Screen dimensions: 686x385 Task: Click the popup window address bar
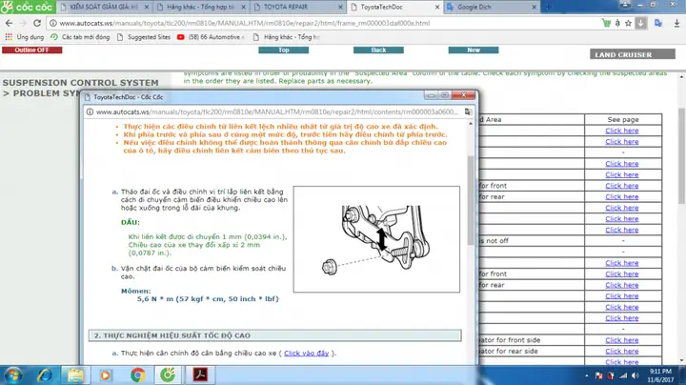coord(277,112)
